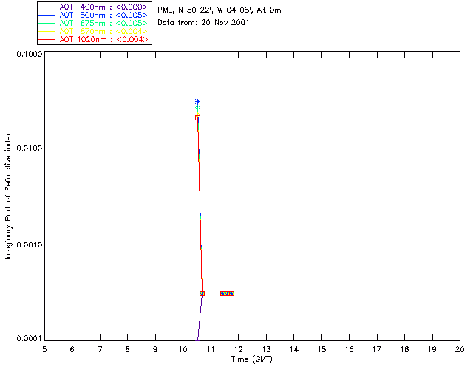Click the purple 400nm line segment near the bottom

click(200, 318)
